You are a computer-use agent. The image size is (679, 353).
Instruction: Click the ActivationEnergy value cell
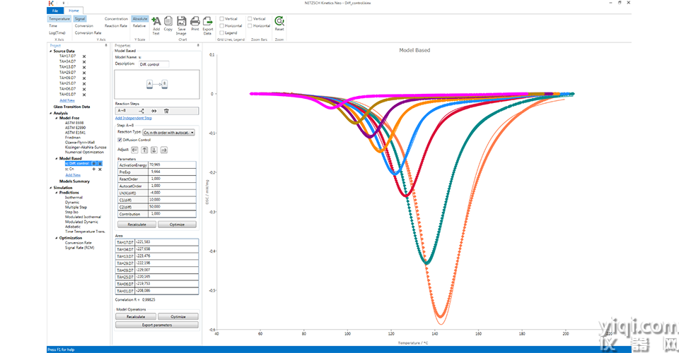tap(172, 165)
